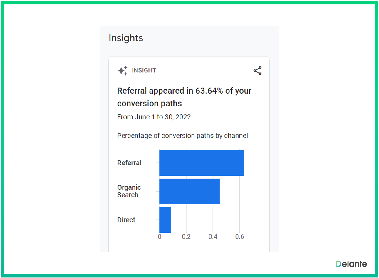Click the 0 axis tick label
Screen dimensions: 379x278
160,237
